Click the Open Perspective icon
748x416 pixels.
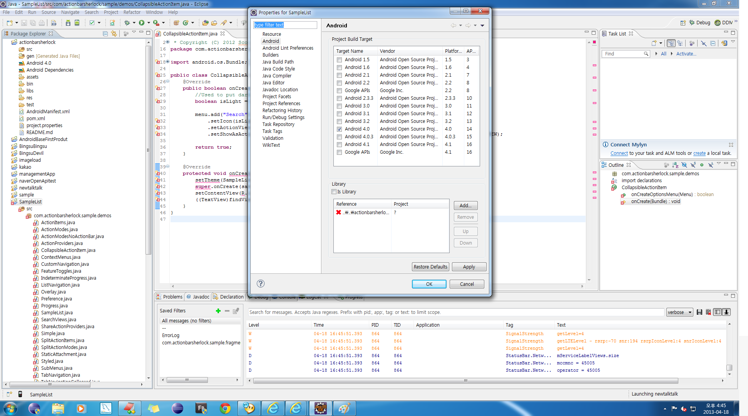pyautogui.click(x=683, y=23)
